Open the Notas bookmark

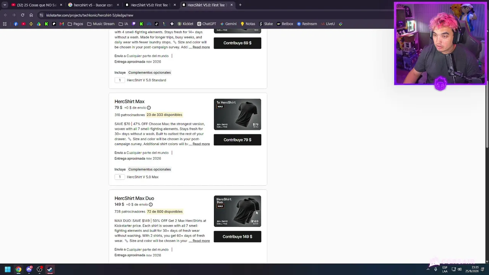pos(248,24)
